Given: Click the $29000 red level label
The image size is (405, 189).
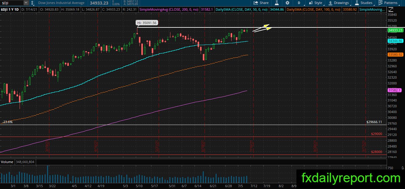Looking at the screenshot, I should point(377,134).
